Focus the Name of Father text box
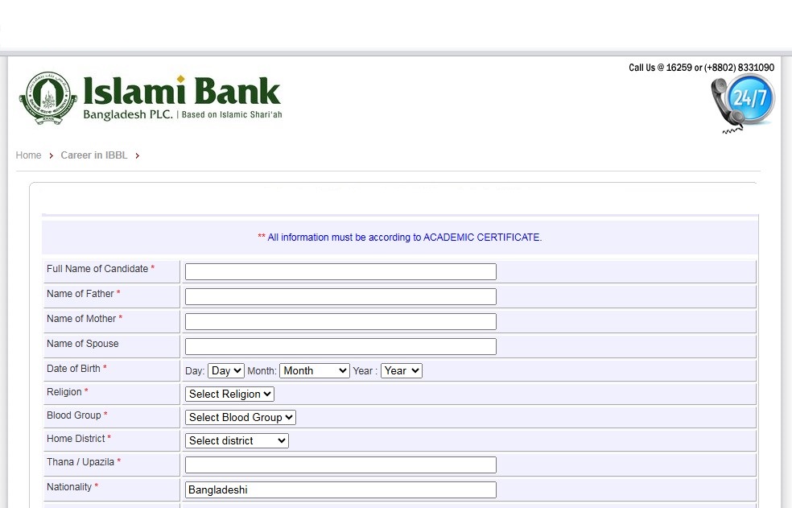Screen dimensions: 792x508 coord(340,297)
